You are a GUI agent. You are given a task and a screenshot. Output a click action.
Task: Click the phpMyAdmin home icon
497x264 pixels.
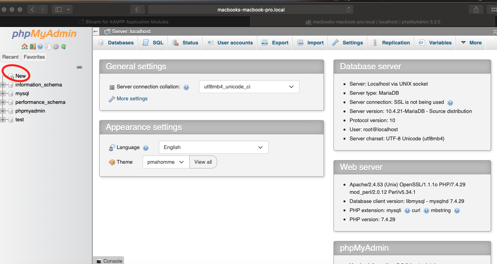tap(25, 46)
